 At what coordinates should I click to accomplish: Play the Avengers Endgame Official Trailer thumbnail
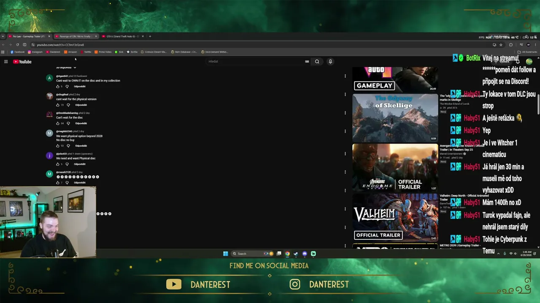(x=395, y=167)
